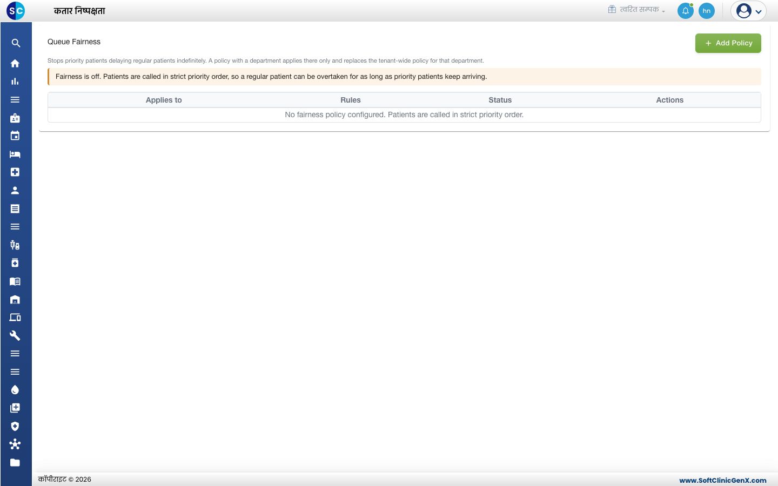Expand the त्वरित सम्पर्क quick links menu

click(x=636, y=10)
